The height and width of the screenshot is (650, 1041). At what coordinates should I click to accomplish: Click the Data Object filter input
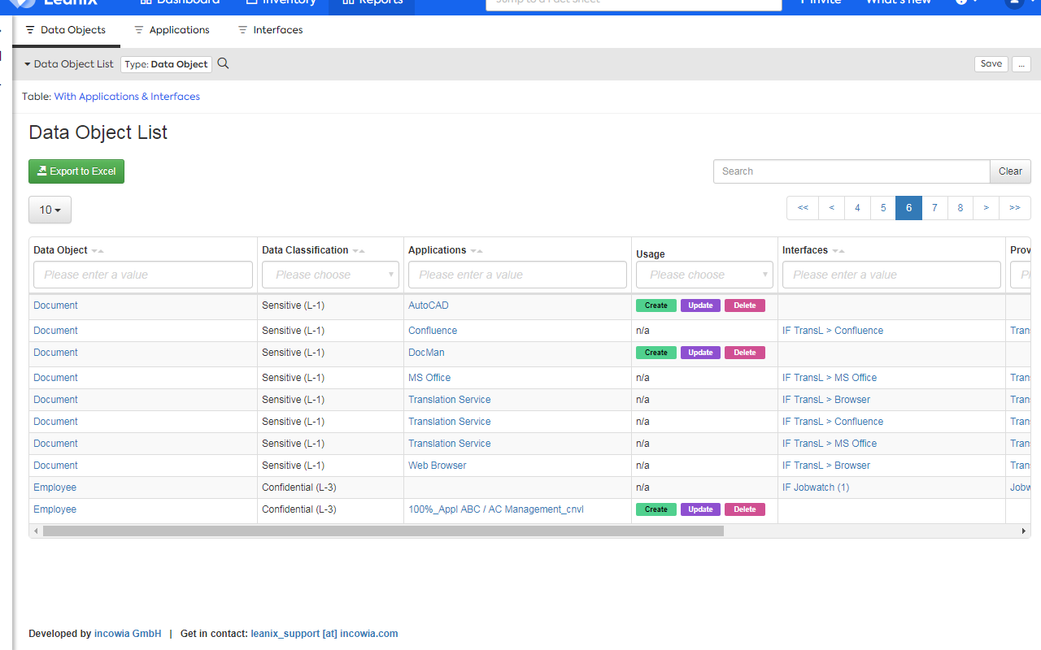(143, 275)
